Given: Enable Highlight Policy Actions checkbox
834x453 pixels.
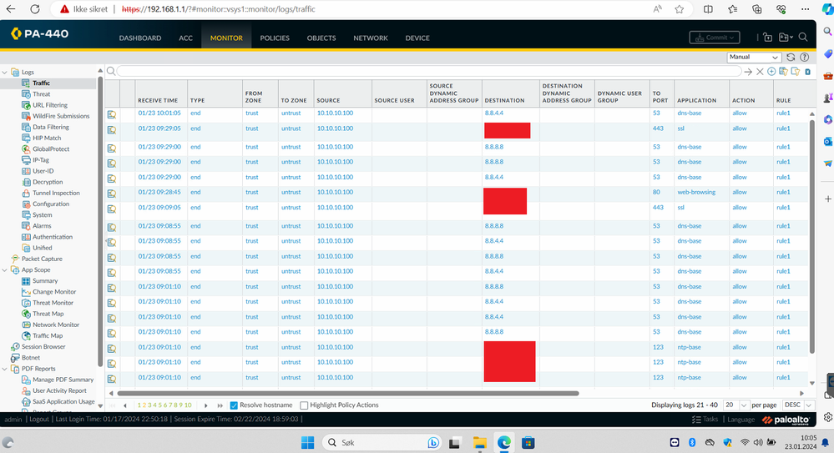Looking at the screenshot, I should tap(304, 405).
